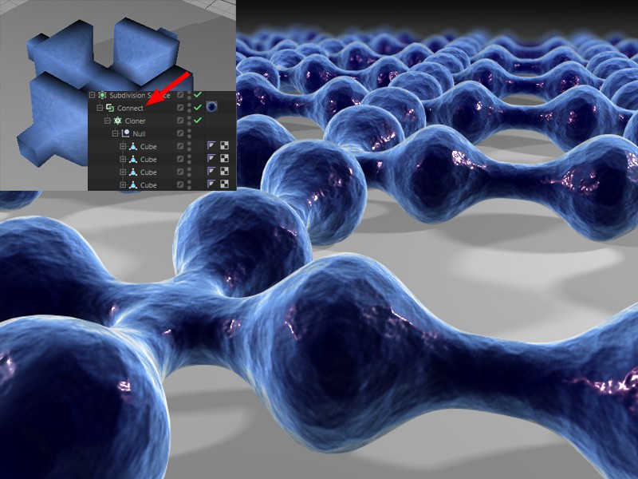Collapse the Connect object's children
The height and width of the screenshot is (479, 638).
(100, 108)
